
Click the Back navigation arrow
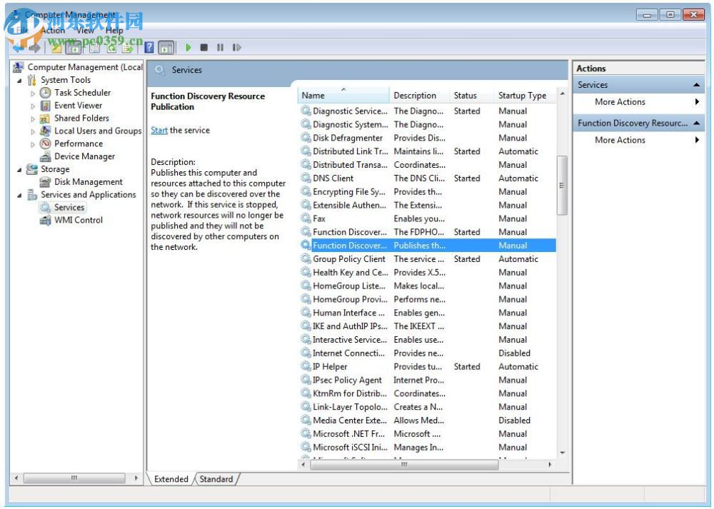[x=17, y=47]
